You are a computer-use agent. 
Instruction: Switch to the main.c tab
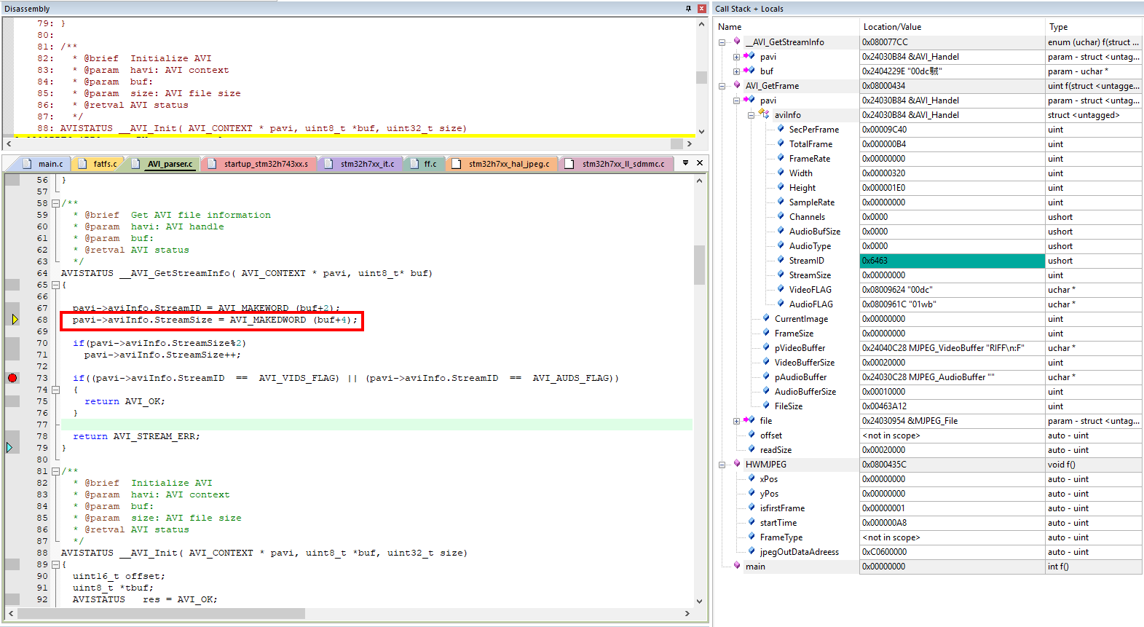point(45,164)
